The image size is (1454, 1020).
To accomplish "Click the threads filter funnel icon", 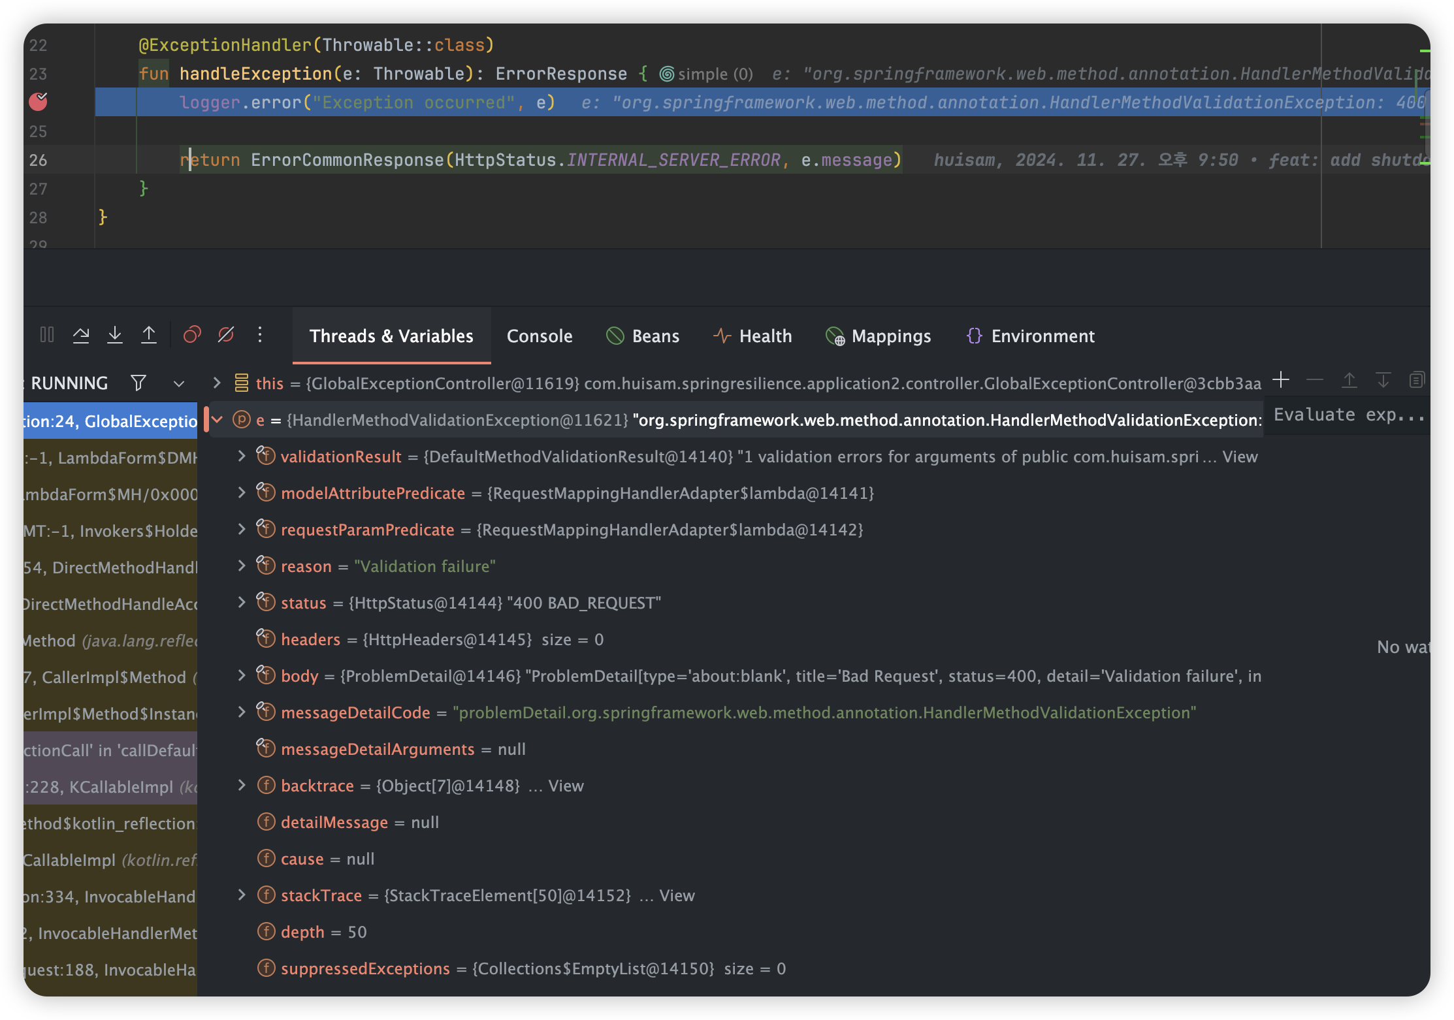I will pos(138,383).
